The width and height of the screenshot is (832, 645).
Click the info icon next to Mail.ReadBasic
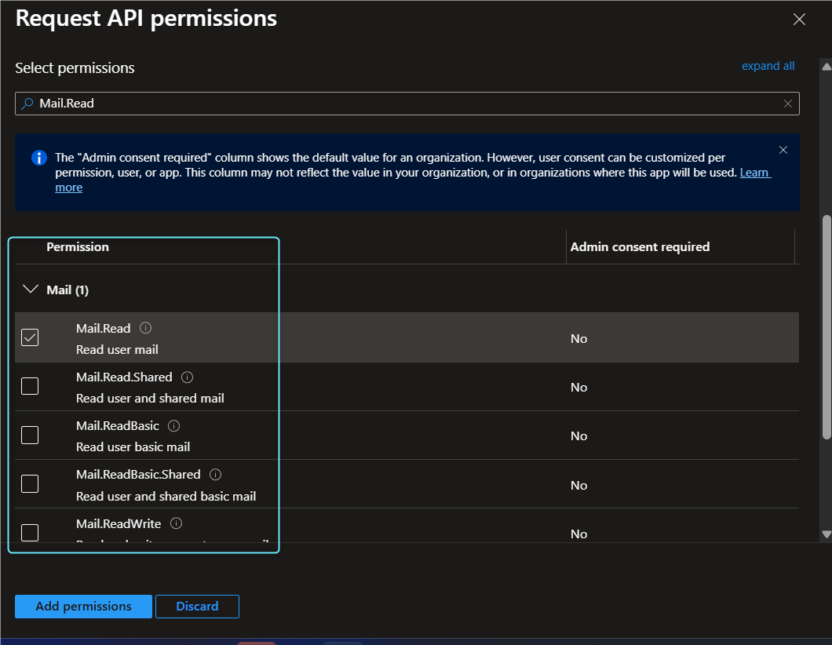174,425
